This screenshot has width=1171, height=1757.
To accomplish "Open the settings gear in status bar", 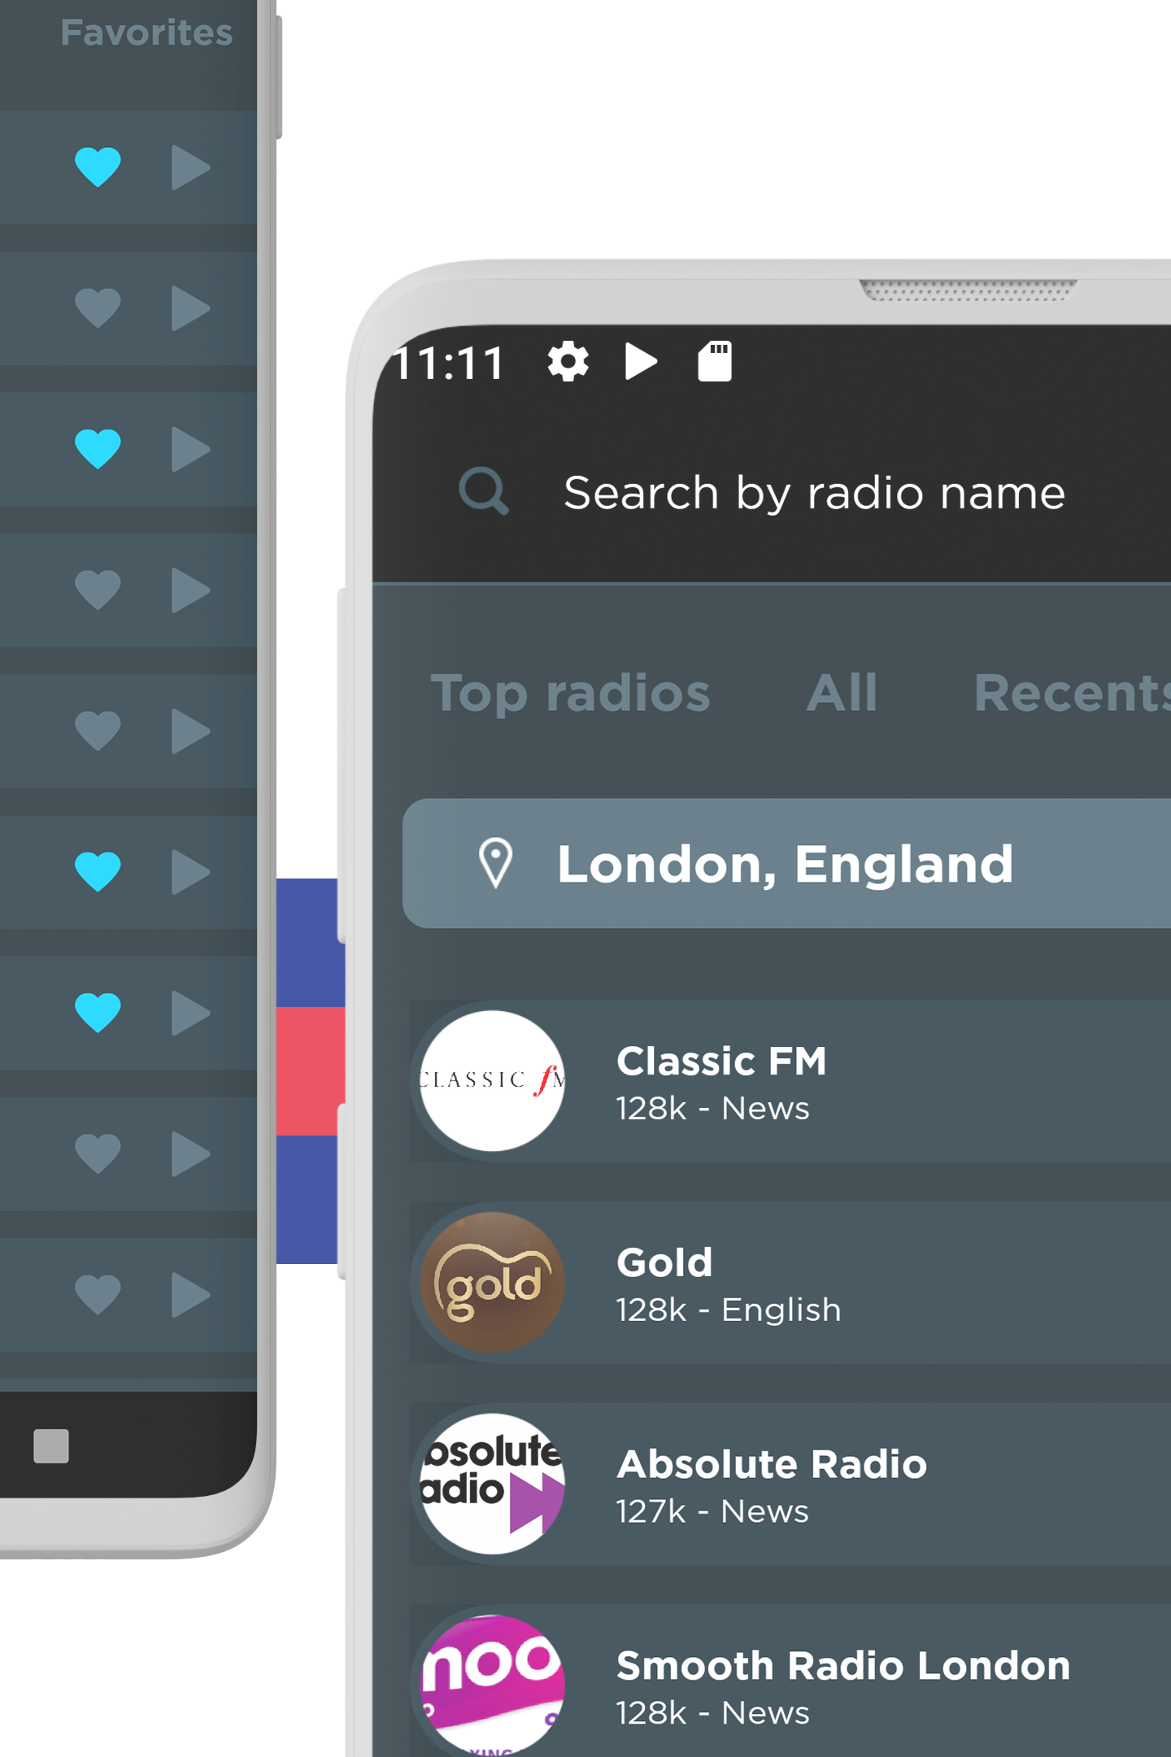I will [568, 361].
